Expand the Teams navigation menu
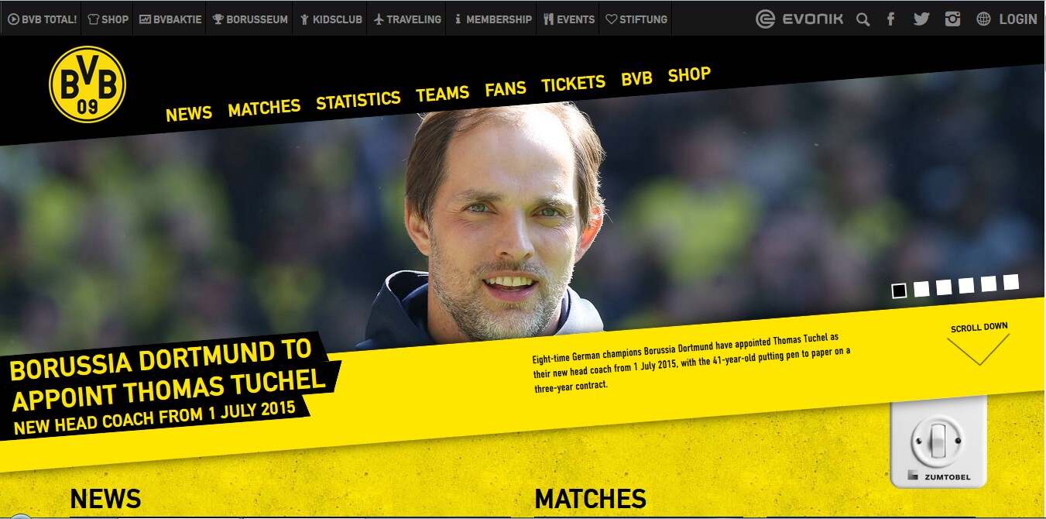This screenshot has width=1046, height=519. click(x=442, y=94)
